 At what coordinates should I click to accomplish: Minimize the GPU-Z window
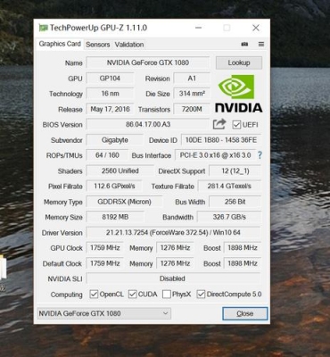(x=199, y=28)
